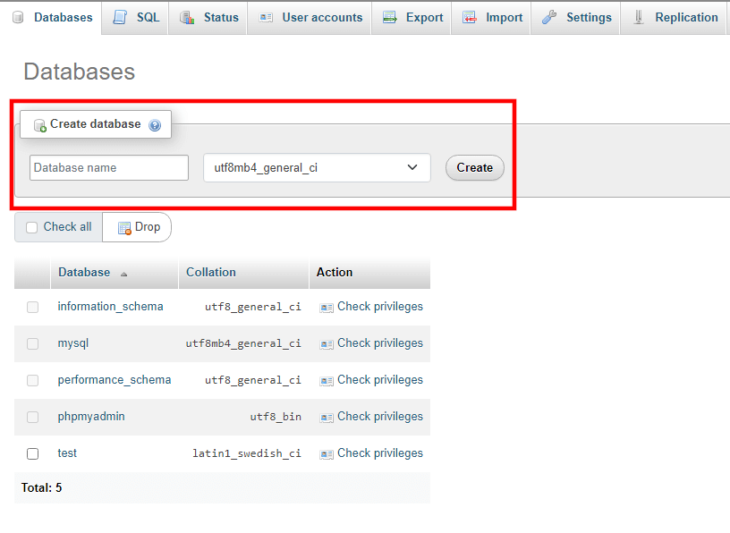Click the privileges icon for phpmyadmin
Image resolution: width=730 pixels, height=533 pixels.
(x=327, y=418)
